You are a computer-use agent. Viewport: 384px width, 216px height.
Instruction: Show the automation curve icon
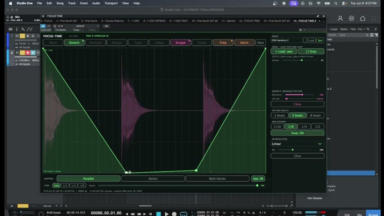30,29
